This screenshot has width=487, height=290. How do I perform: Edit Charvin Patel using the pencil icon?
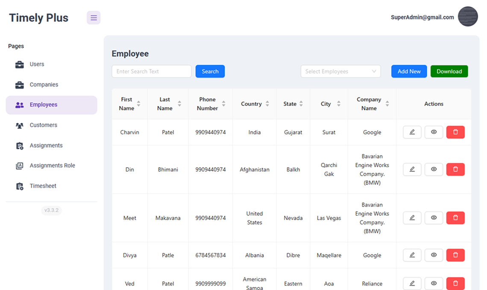point(412,132)
